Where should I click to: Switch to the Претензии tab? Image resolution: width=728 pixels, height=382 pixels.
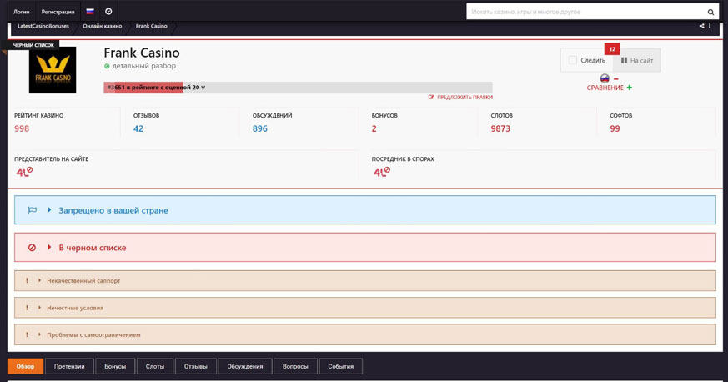click(69, 366)
